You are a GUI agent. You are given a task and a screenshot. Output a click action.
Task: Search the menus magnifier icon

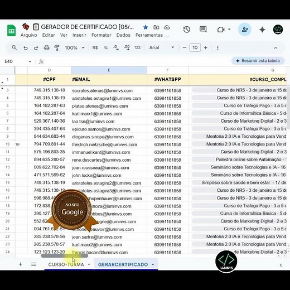point(14,47)
